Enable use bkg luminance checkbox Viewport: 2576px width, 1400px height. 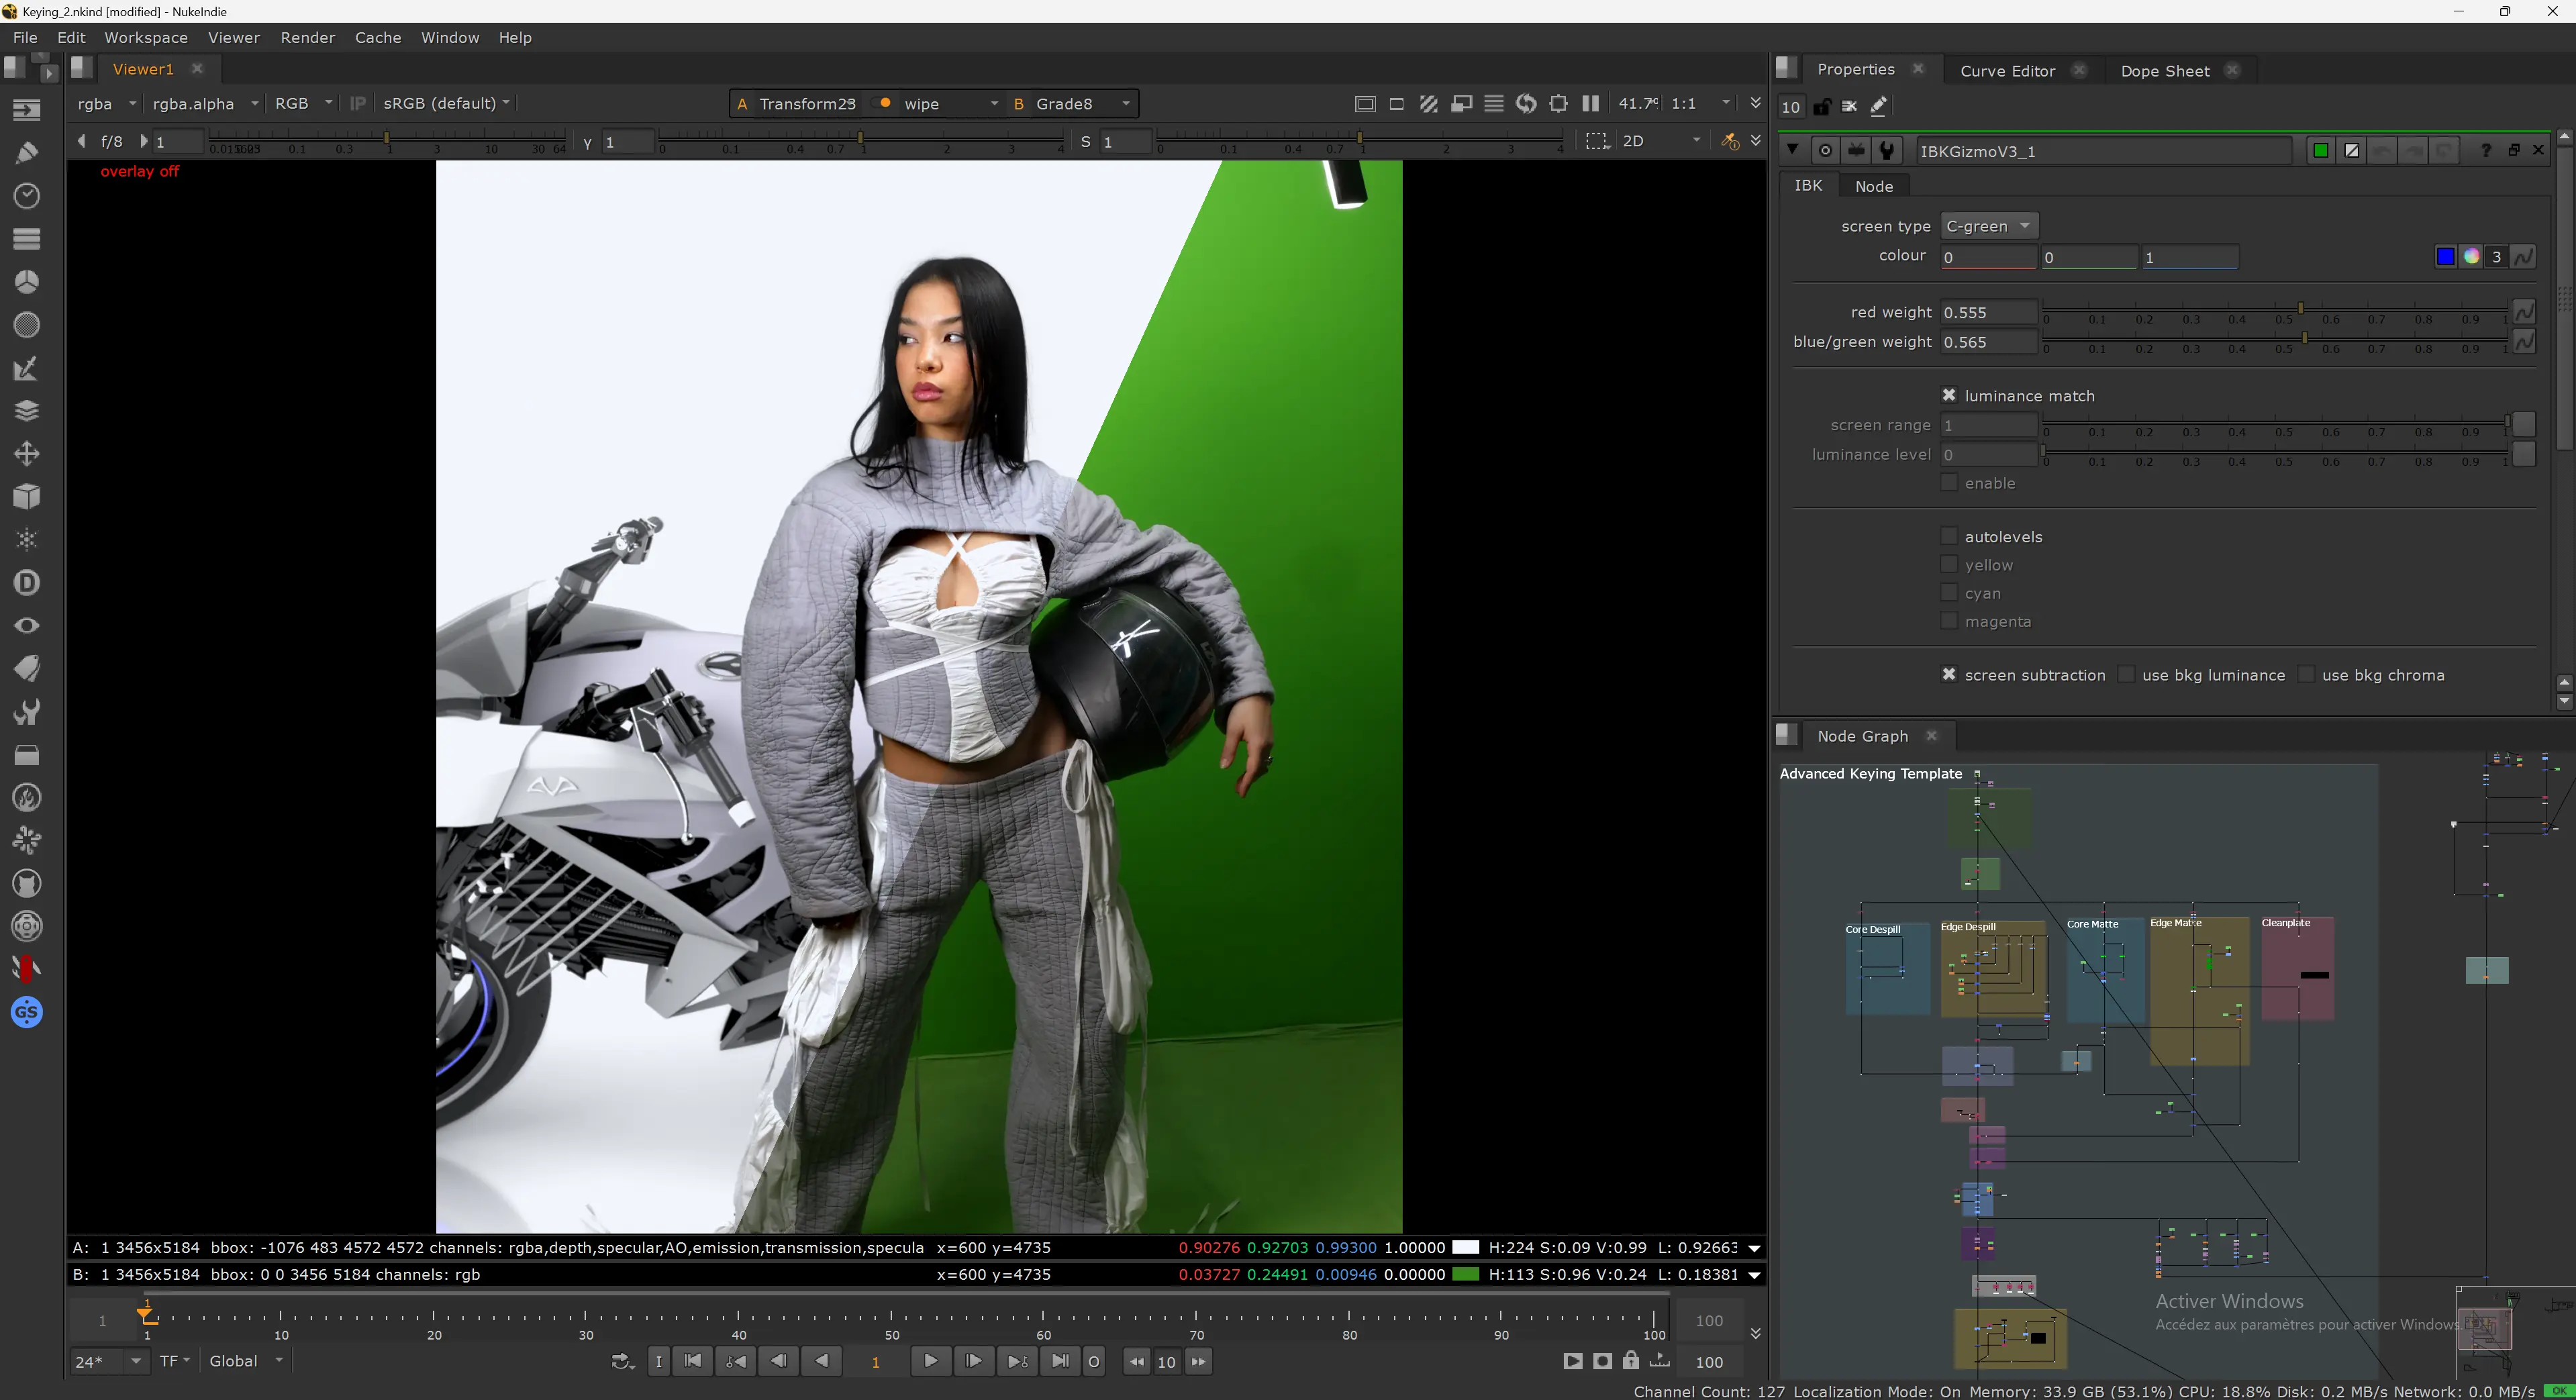[x=2126, y=675]
